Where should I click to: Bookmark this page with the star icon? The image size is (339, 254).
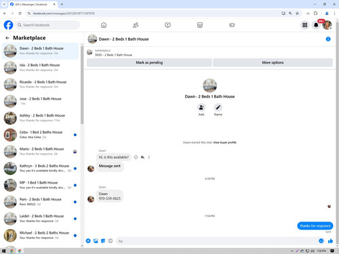(297, 14)
